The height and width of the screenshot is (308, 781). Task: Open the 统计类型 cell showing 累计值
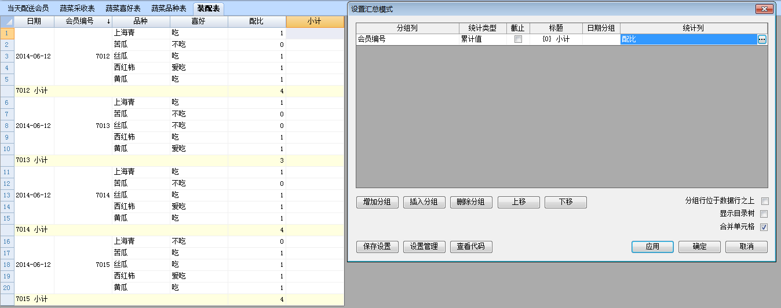coord(482,39)
